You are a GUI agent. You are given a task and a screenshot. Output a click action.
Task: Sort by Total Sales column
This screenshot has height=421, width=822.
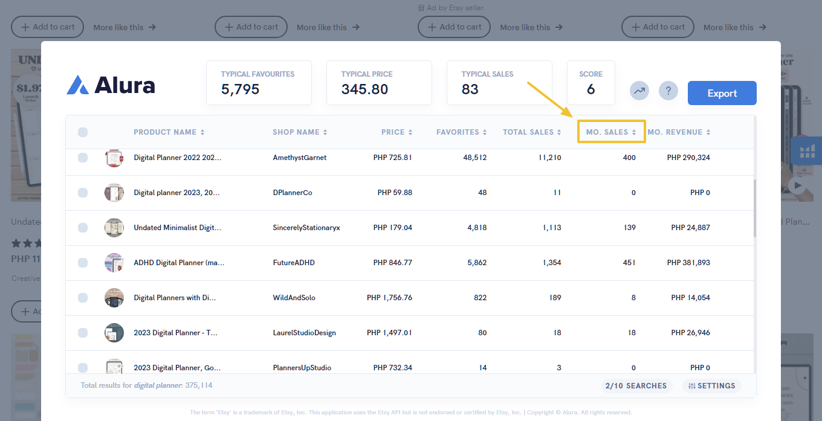(x=532, y=132)
